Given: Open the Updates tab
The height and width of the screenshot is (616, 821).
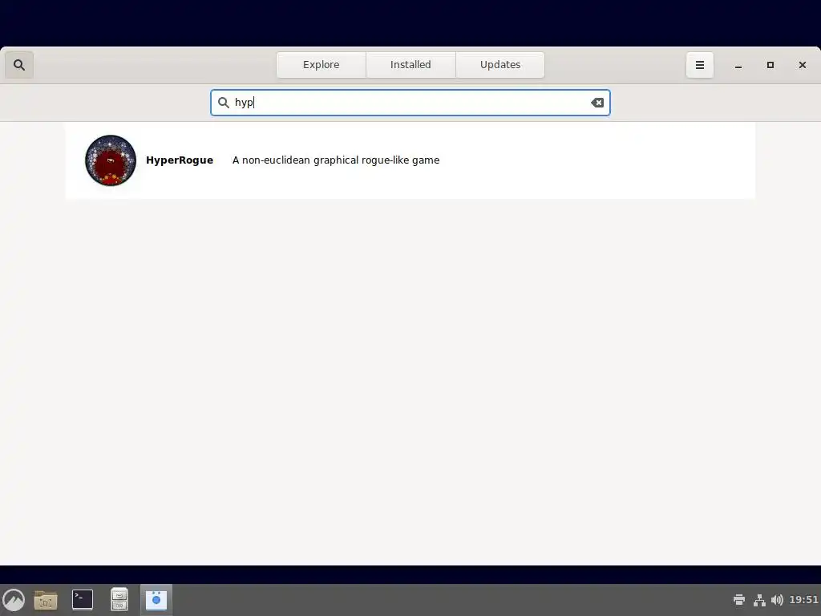Looking at the screenshot, I should coord(500,65).
